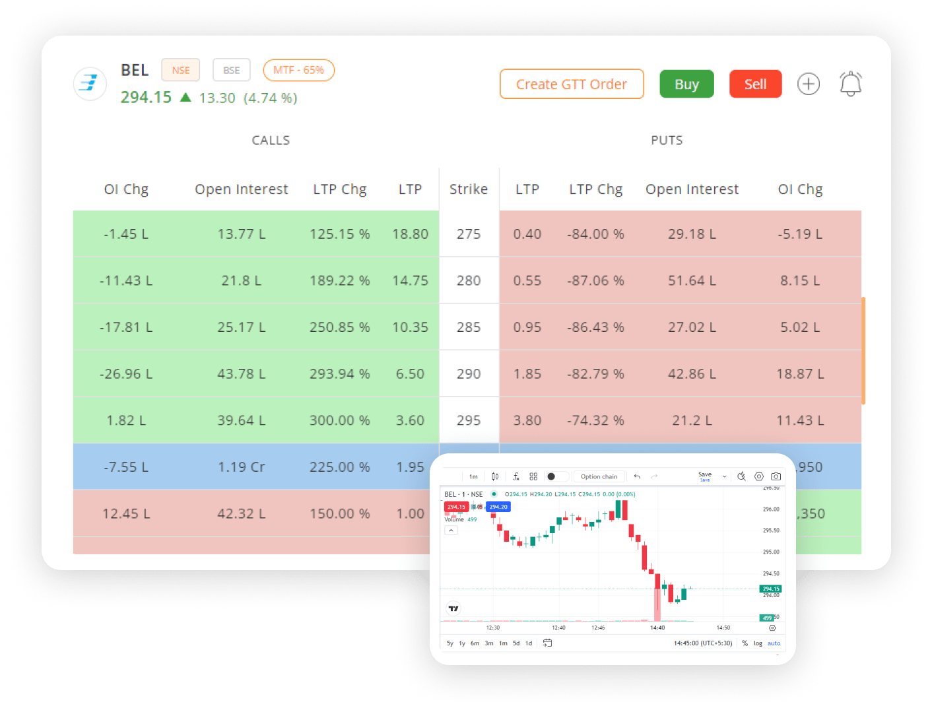Open the go-to-date calendar icon
The image size is (930, 710).
coord(547,643)
